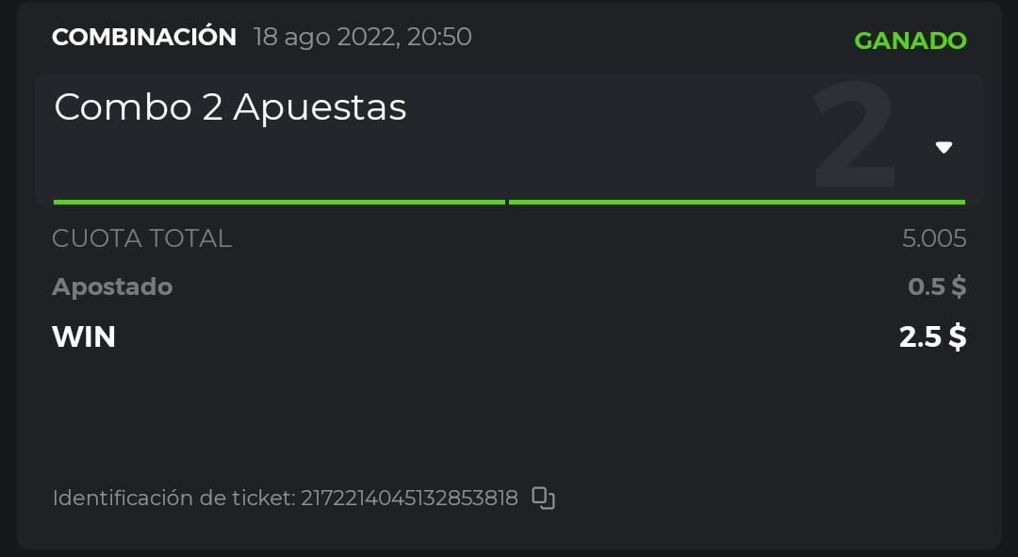Click the second green progress segment
This screenshot has width=1018, height=557.
(736, 202)
